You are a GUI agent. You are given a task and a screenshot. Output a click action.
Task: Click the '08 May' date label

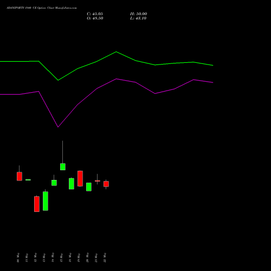pyautogui.click(x=18, y=257)
